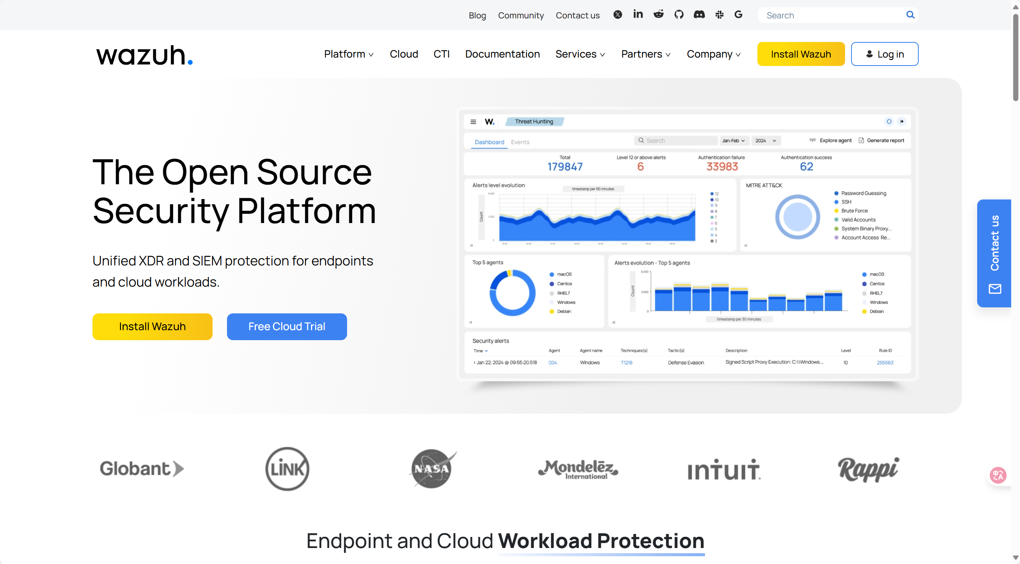
Task: Open the GitHub icon link
Action: click(x=679, y=15)
